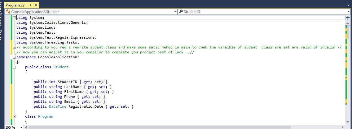Click the vertical scrollbar up arrow

click(x=347, y=23)
